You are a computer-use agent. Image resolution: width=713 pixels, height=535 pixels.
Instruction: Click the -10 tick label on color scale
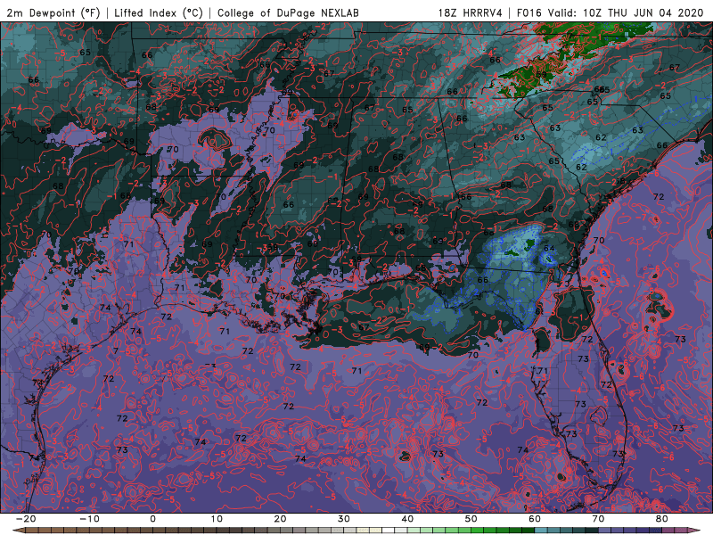pyautogui.click(x=89, y=519)
